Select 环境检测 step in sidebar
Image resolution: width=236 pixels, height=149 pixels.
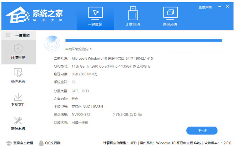click(18, 52)
